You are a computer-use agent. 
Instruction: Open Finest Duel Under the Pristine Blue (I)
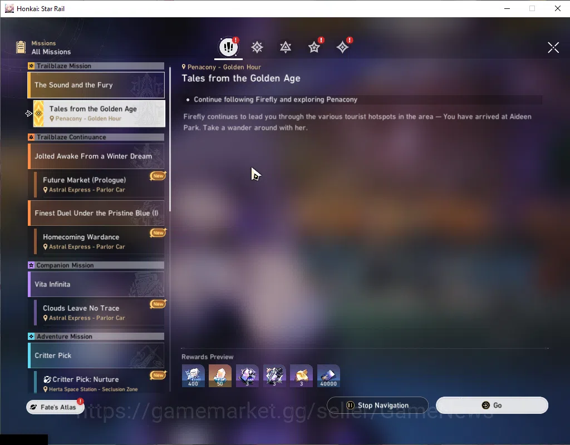pyautogui.click(x=96, y=213)
